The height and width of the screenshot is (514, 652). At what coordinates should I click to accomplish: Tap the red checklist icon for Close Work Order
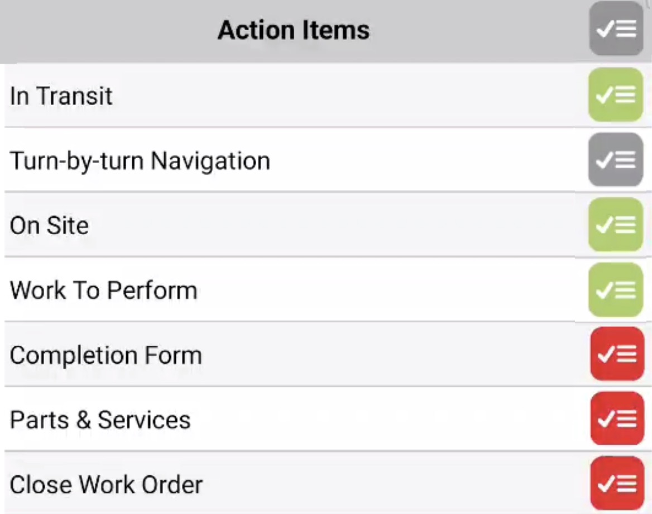617,483
